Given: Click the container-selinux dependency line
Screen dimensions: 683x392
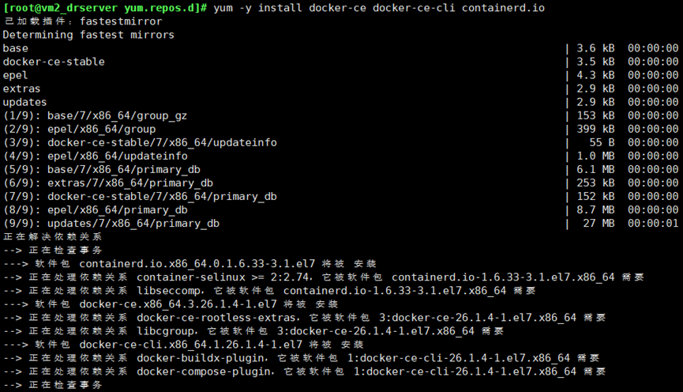Looking at the screenshot, I should click(324, 277).
